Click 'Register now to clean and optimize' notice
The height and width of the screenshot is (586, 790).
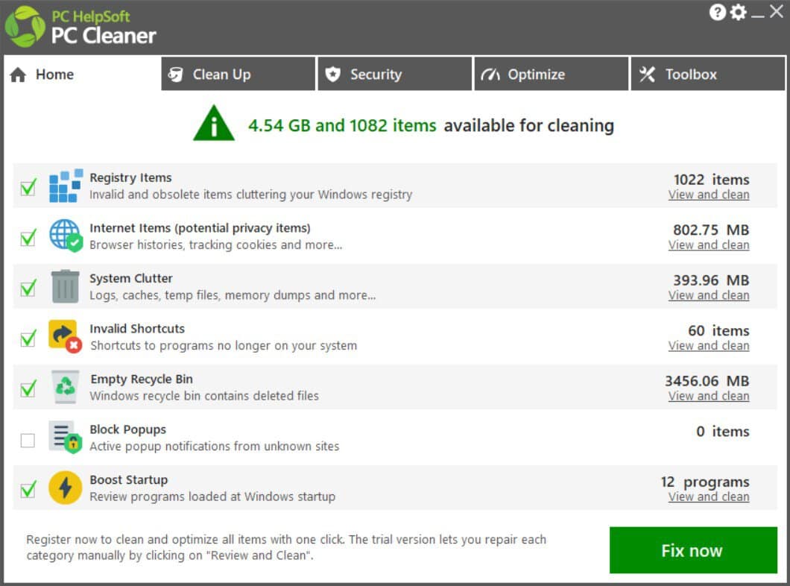click(x=286, y=547)
